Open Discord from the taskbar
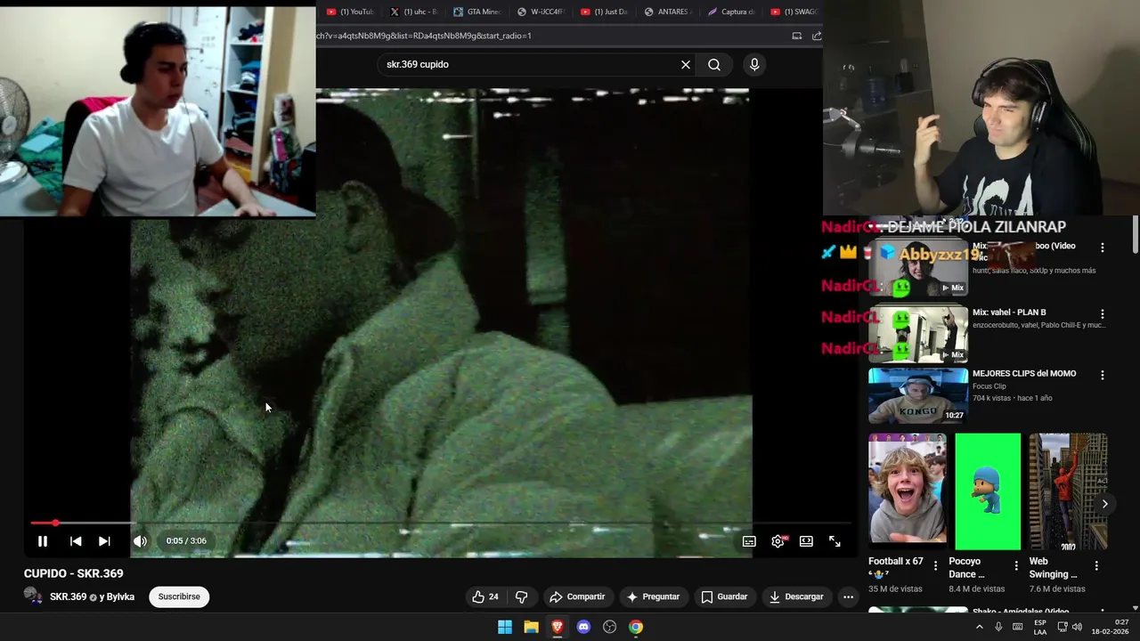 583,627
